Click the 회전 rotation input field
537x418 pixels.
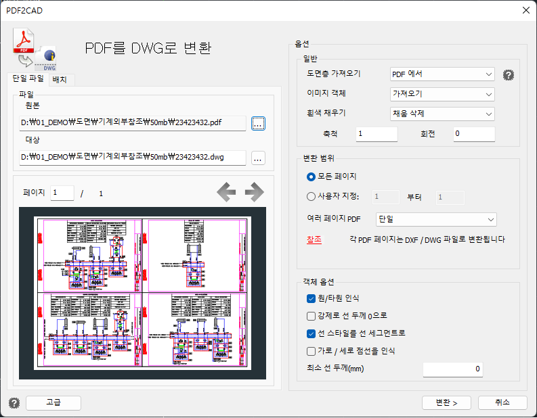tap(474, 134)
